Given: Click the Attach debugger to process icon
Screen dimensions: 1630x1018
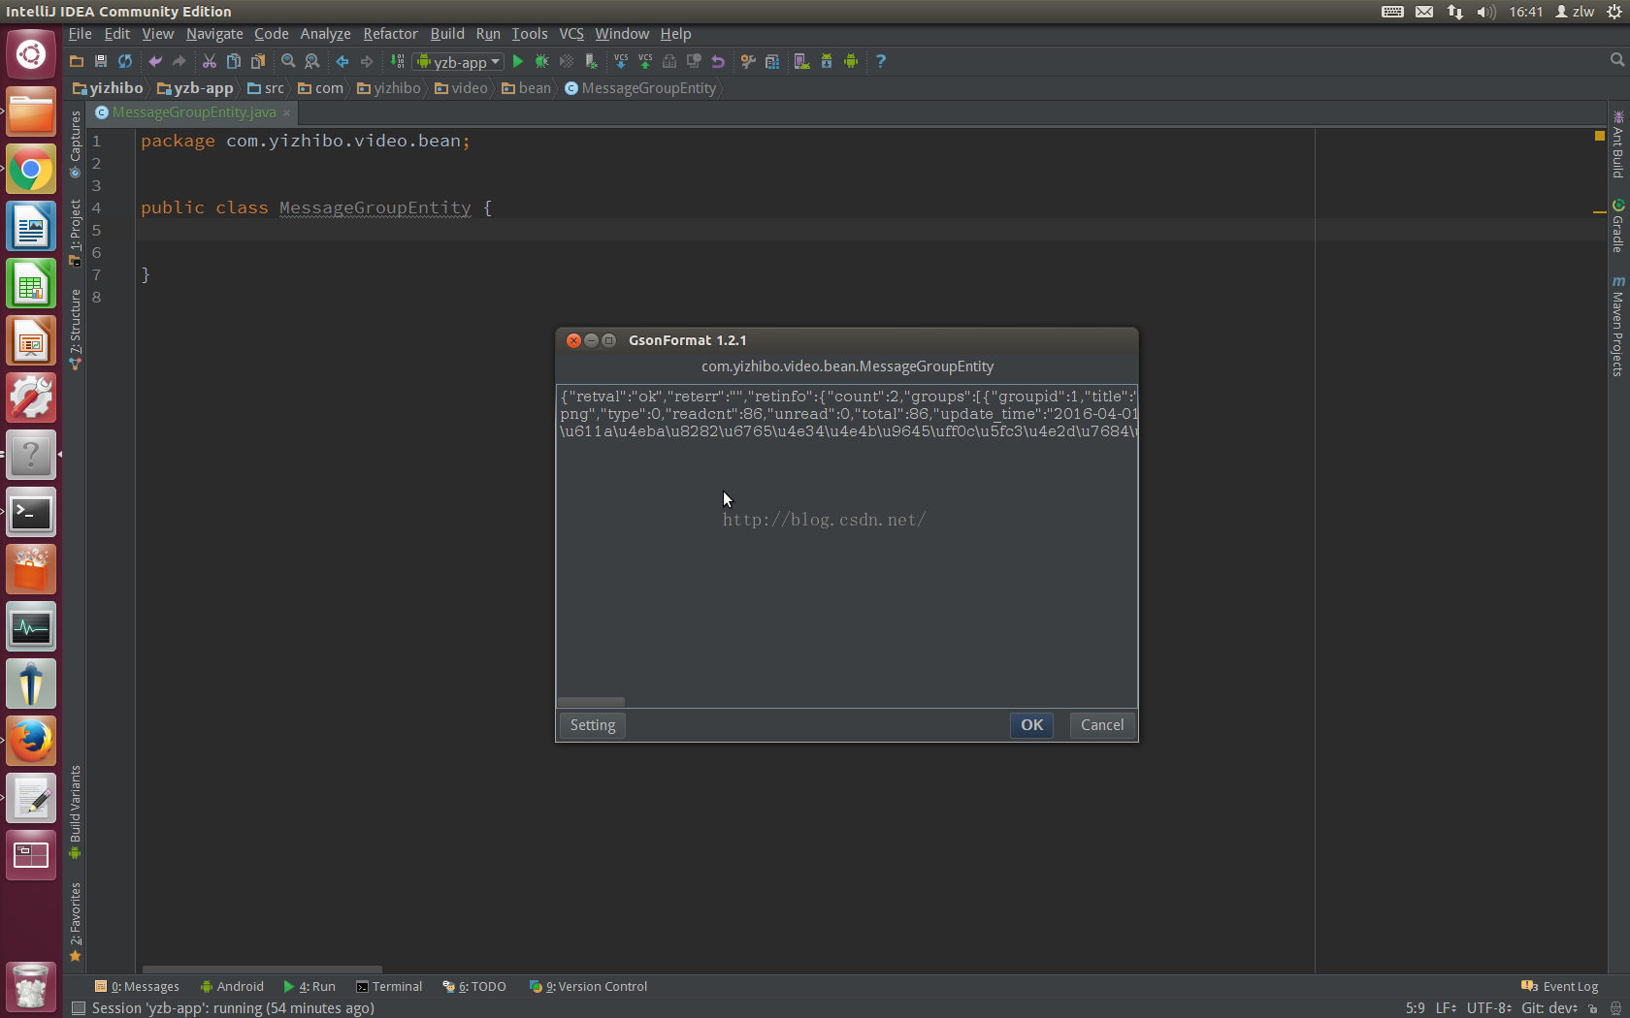Looking at the screenshot, I should (591, 61).
